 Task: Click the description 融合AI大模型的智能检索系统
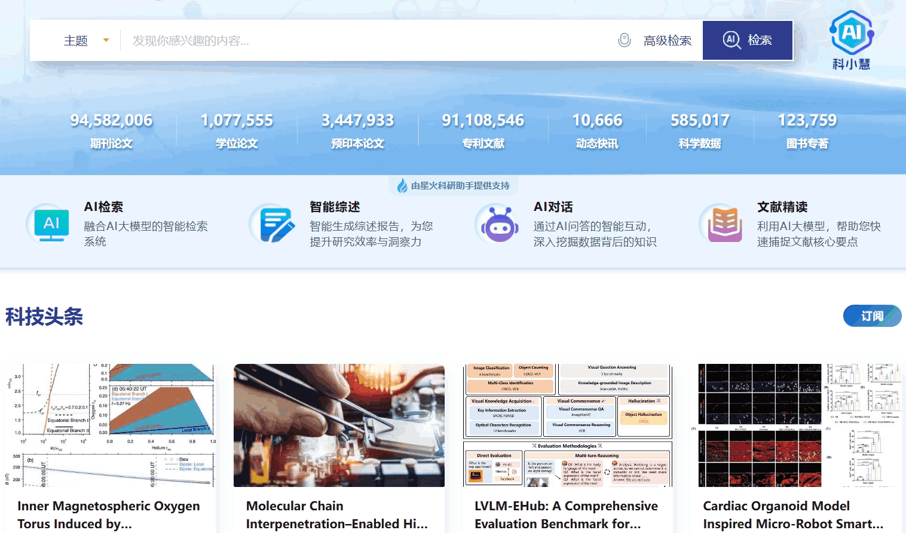coord(146,234)
